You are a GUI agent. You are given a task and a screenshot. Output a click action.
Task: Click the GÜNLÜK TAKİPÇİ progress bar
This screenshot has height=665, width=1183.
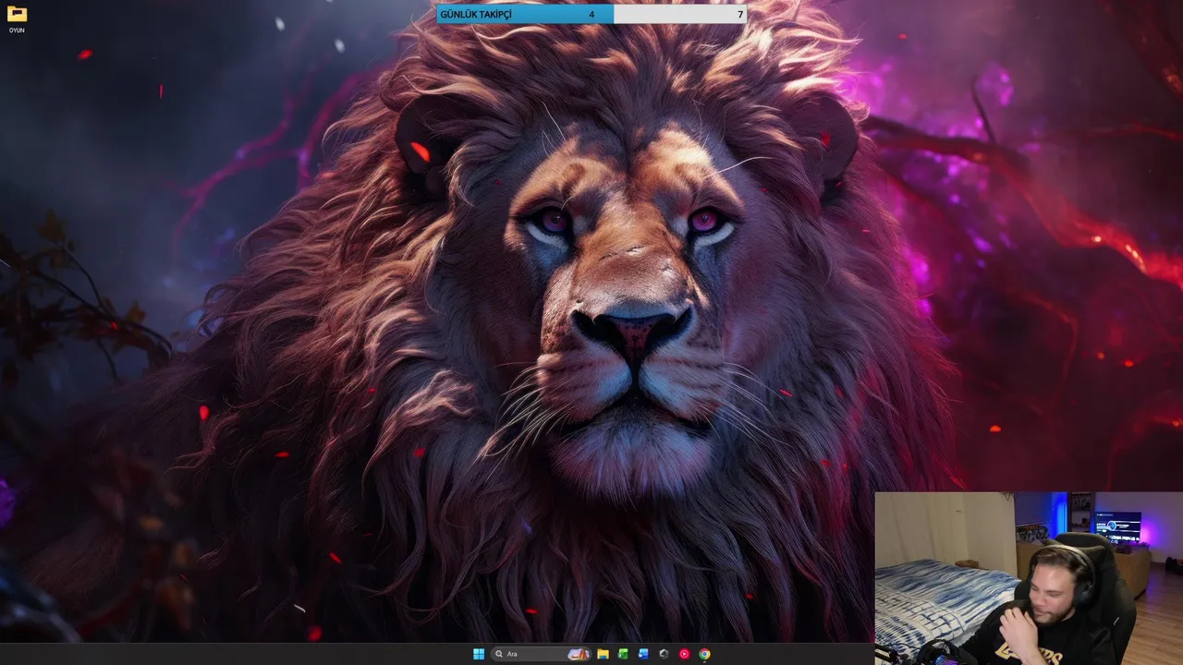click(x=591, y=14)
